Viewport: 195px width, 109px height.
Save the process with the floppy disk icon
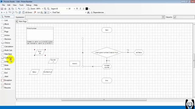point(2,9)
